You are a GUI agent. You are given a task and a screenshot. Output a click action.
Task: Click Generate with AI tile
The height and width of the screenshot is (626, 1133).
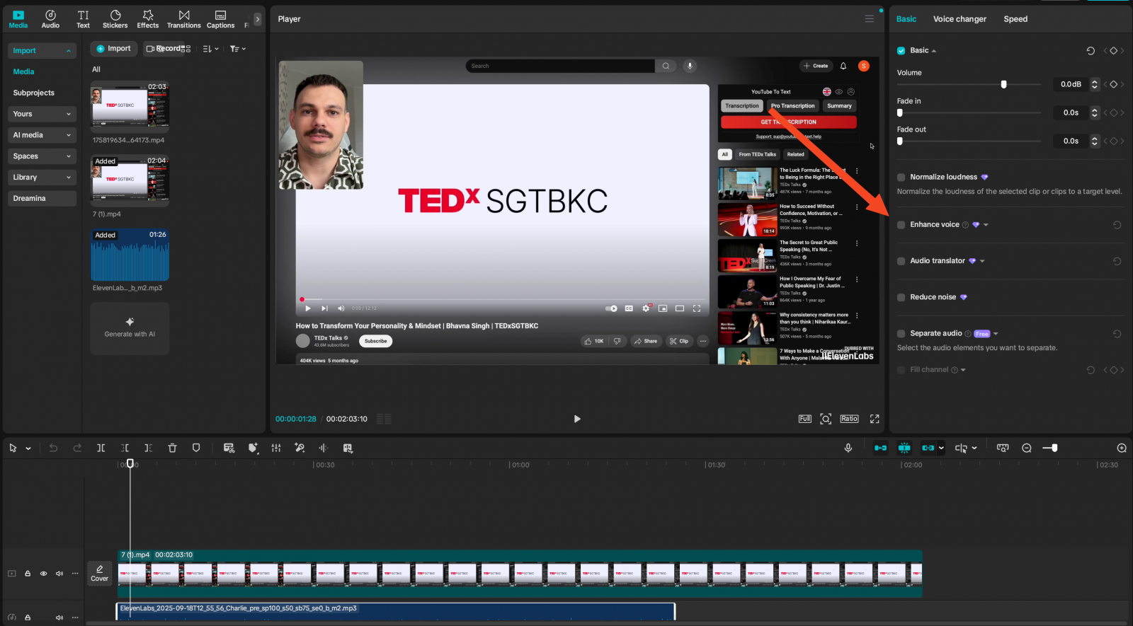pos(130,328)
